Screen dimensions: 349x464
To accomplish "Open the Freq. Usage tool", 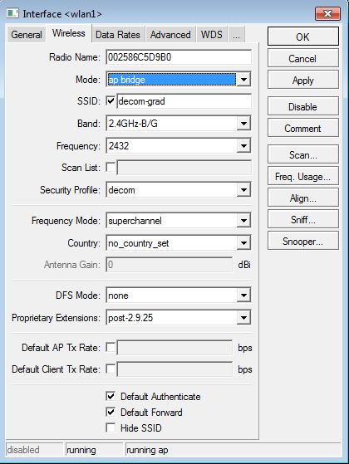I will pos(303,177).
